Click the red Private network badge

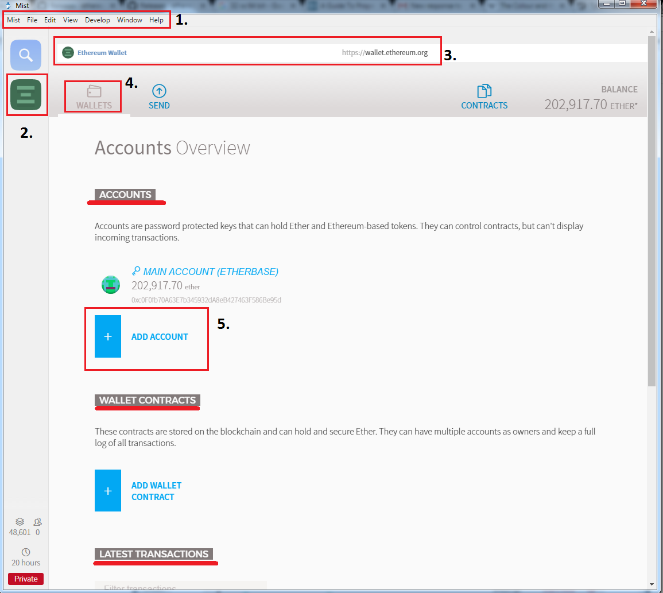[x=26, y=579]
